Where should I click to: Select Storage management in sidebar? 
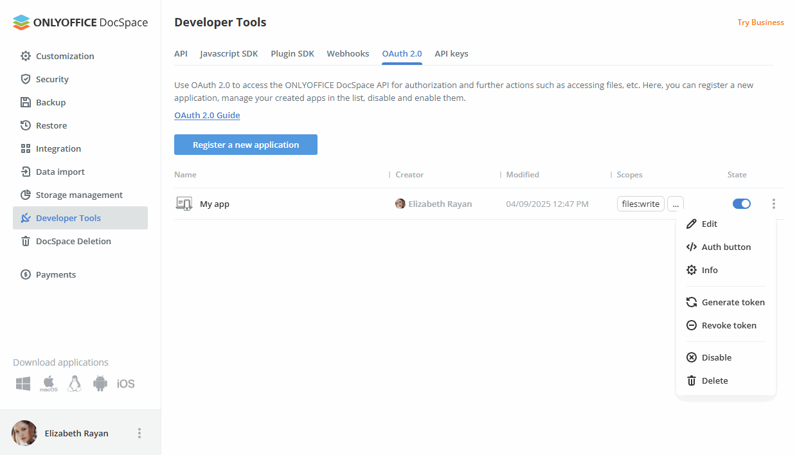tap(79, 194)
